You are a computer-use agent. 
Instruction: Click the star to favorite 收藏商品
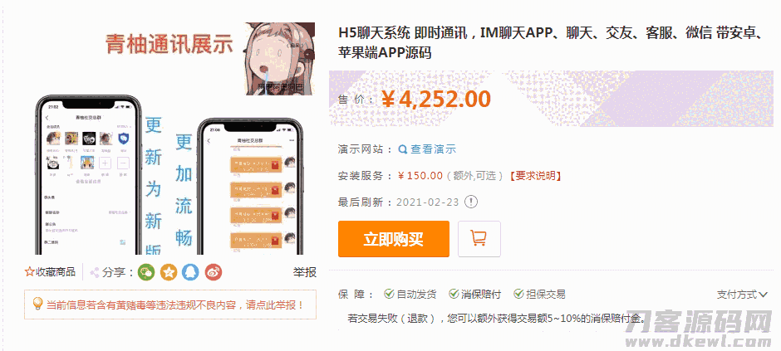pyautogui.click(x=29, y=272)
